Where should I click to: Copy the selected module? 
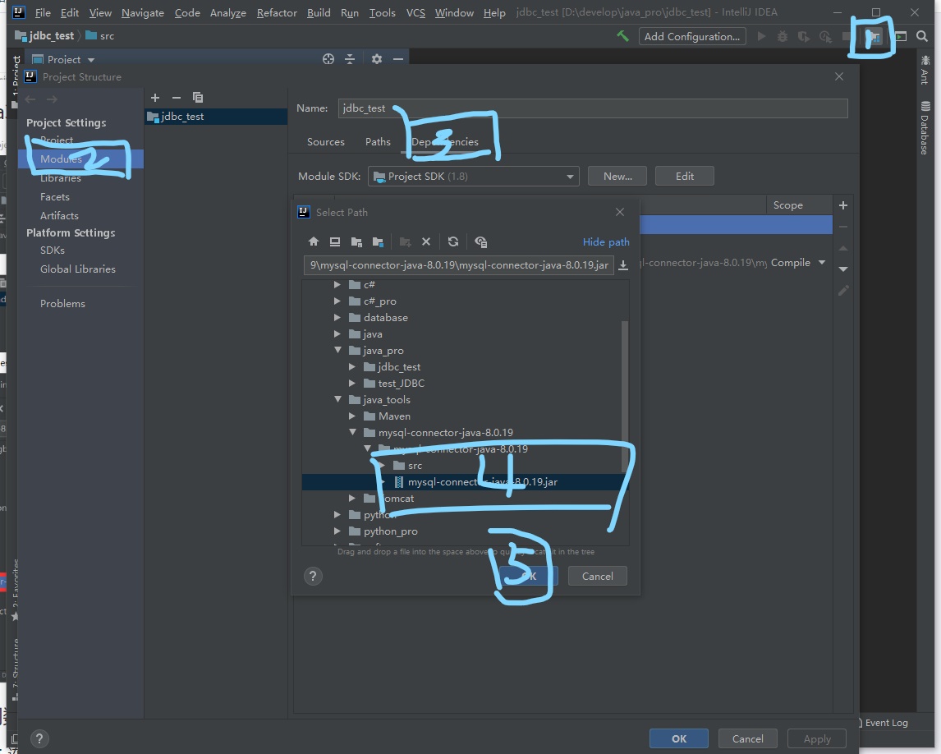198,97
